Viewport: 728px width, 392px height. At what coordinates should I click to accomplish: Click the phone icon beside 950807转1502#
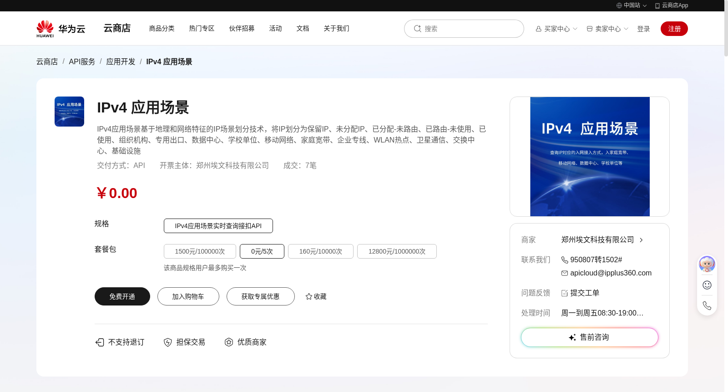point(565,260)
